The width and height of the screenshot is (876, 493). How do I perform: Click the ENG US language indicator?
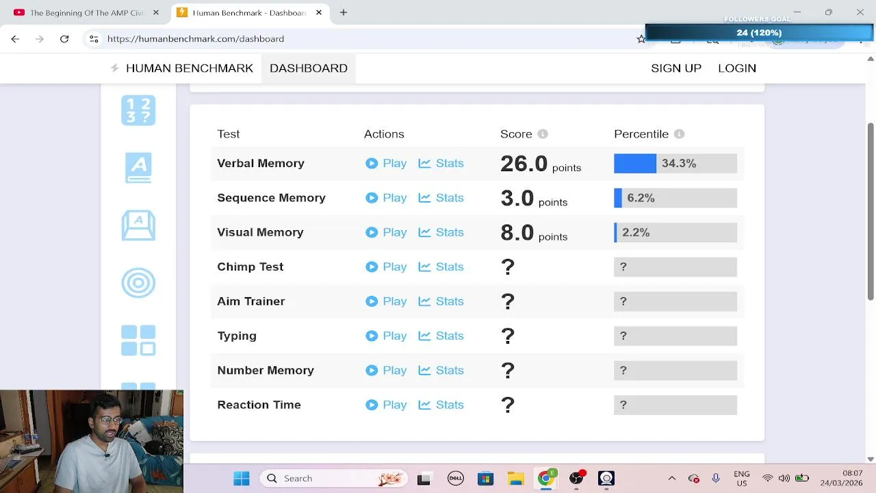point(741,479)
